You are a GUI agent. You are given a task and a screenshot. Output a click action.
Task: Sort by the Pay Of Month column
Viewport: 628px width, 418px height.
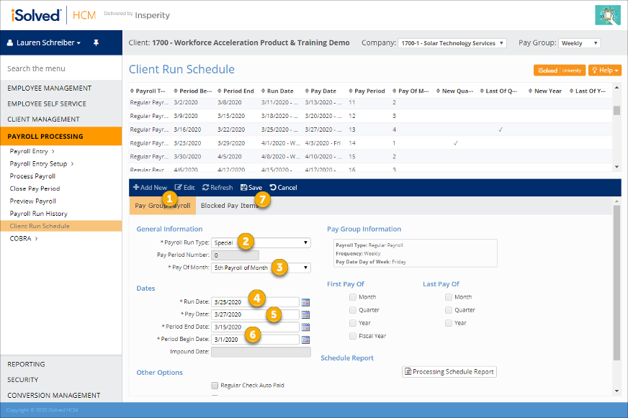411,91
